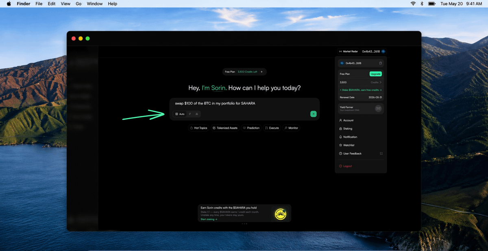Click the Bluetooth status icon
488x251 pixels.
pyautogui.click(x=422, y=4)
